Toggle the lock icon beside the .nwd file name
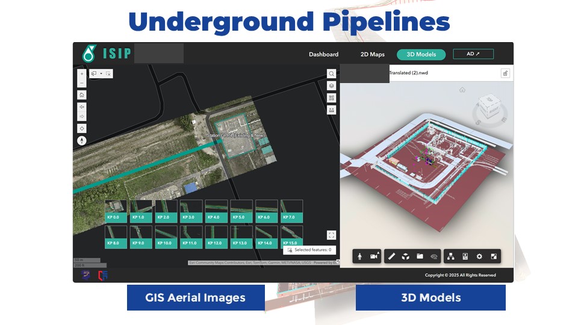 pyautogui.click(x=505, y=73)
